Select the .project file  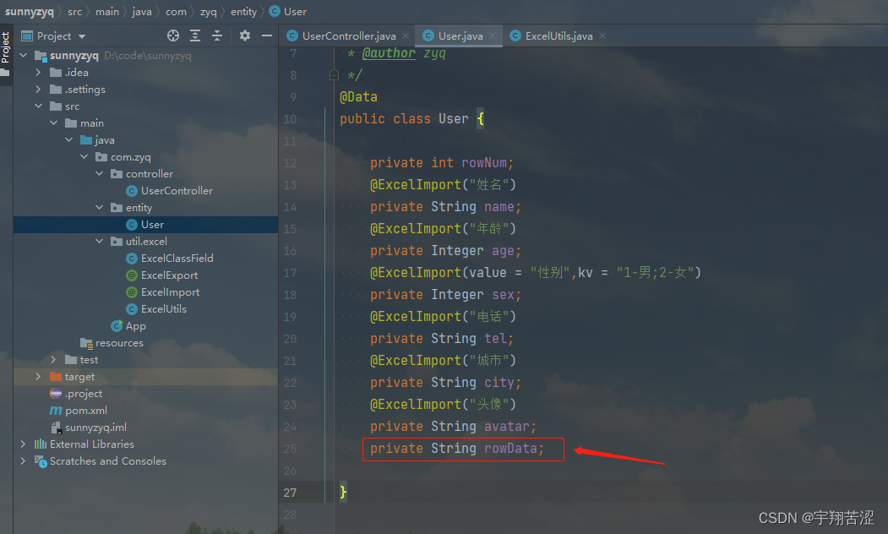84,394
